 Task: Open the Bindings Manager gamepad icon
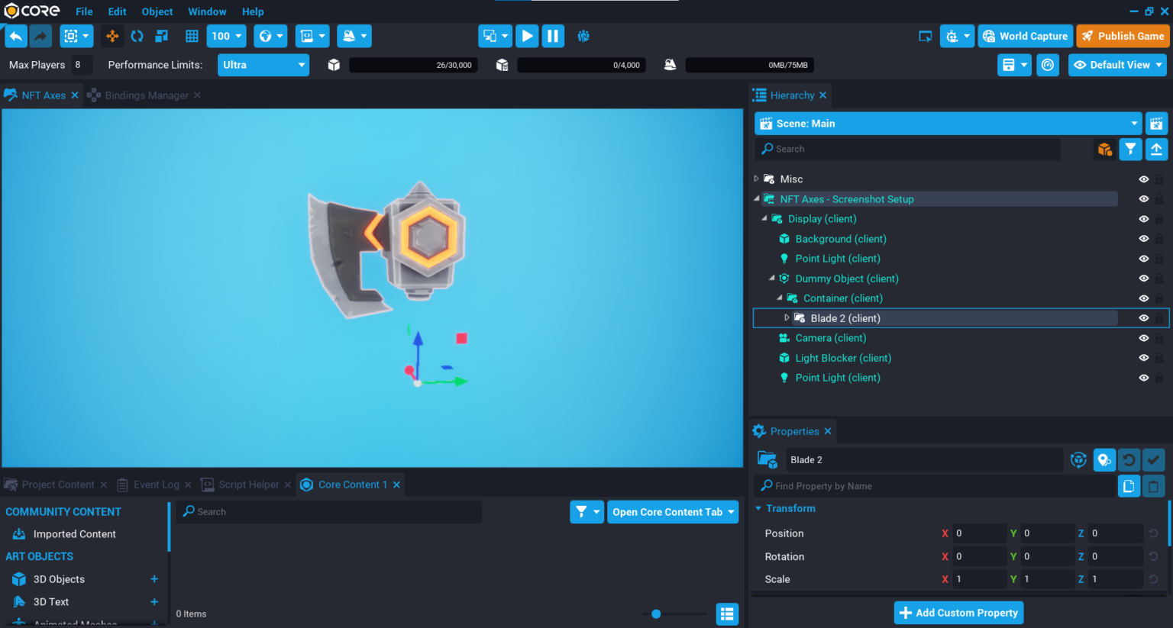tap(93, 95)
